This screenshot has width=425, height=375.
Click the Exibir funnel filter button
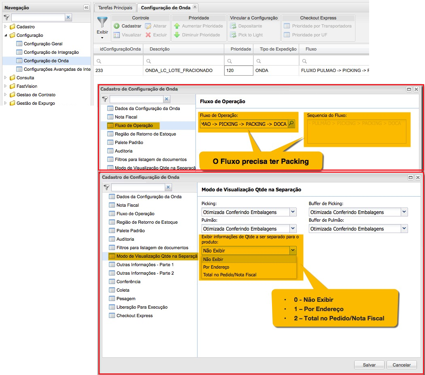click(x=102, y=23)
